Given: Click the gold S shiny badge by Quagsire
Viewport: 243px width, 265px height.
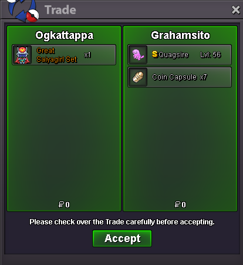Looking at the screenshot, I should [x=155, y=54].
